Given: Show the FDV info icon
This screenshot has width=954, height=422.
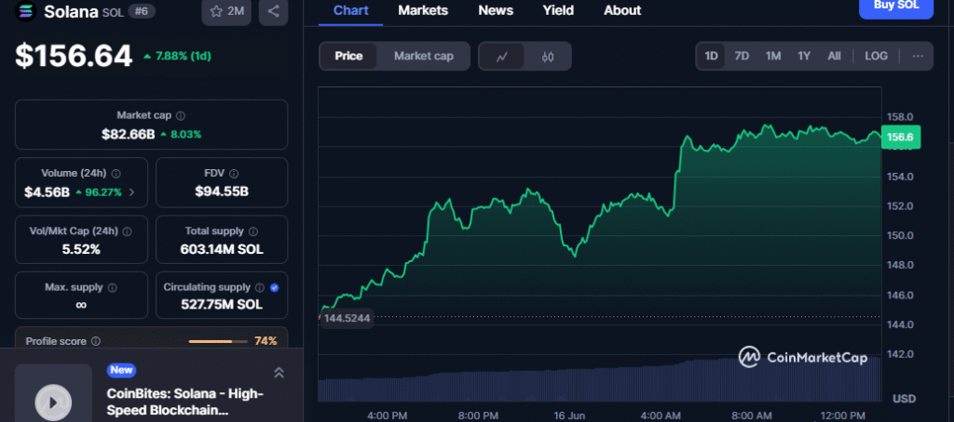Looking at the screenshot, I should (x=234, y=173).
